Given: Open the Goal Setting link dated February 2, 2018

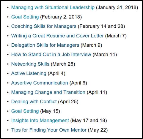Looking at the screenshot, I should tap(25, 17).
